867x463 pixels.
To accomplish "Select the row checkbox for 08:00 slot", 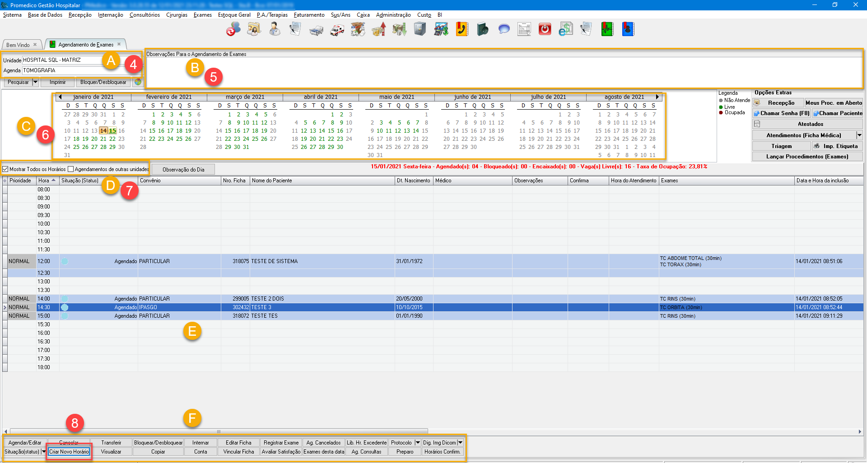I will (5, 190).
